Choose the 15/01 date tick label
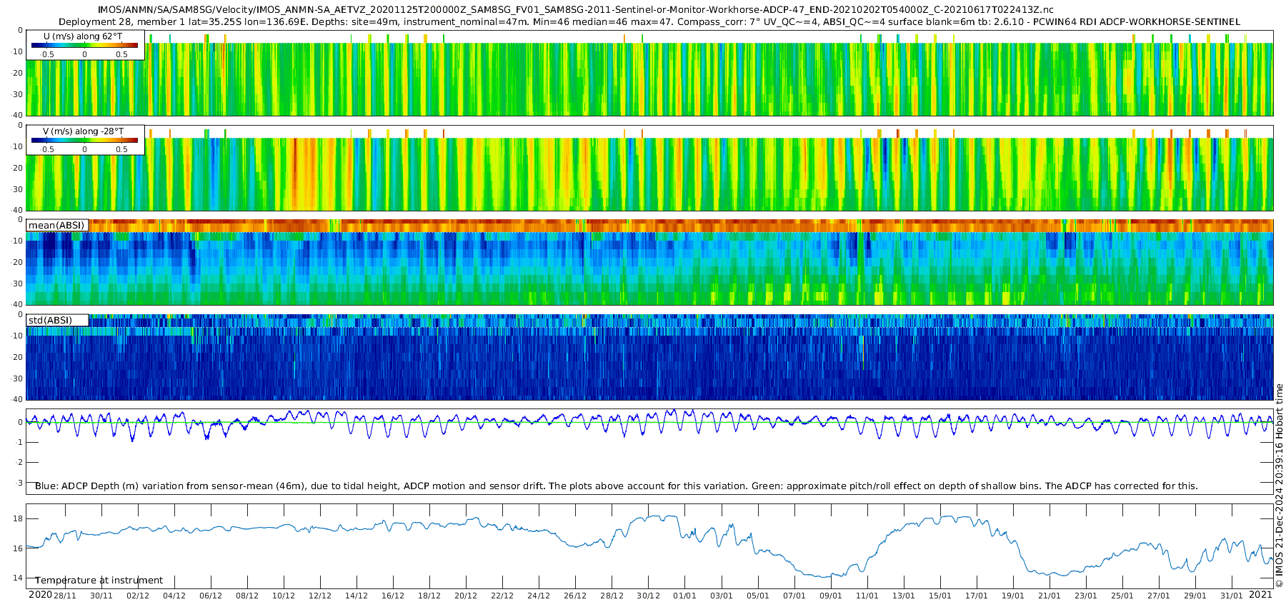The image size is (1286, 607). [939, 596]
